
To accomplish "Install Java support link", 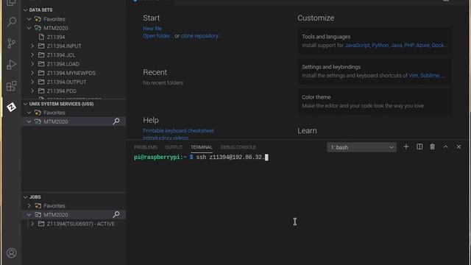I will [x=396, y=46].
